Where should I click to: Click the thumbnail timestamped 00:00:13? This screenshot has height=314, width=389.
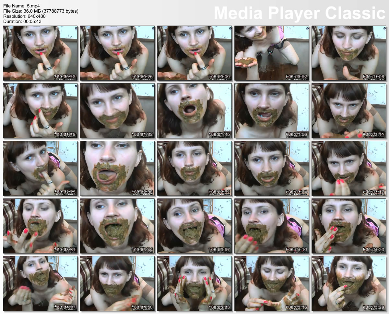pyautogui.click(x=40, y=53)
